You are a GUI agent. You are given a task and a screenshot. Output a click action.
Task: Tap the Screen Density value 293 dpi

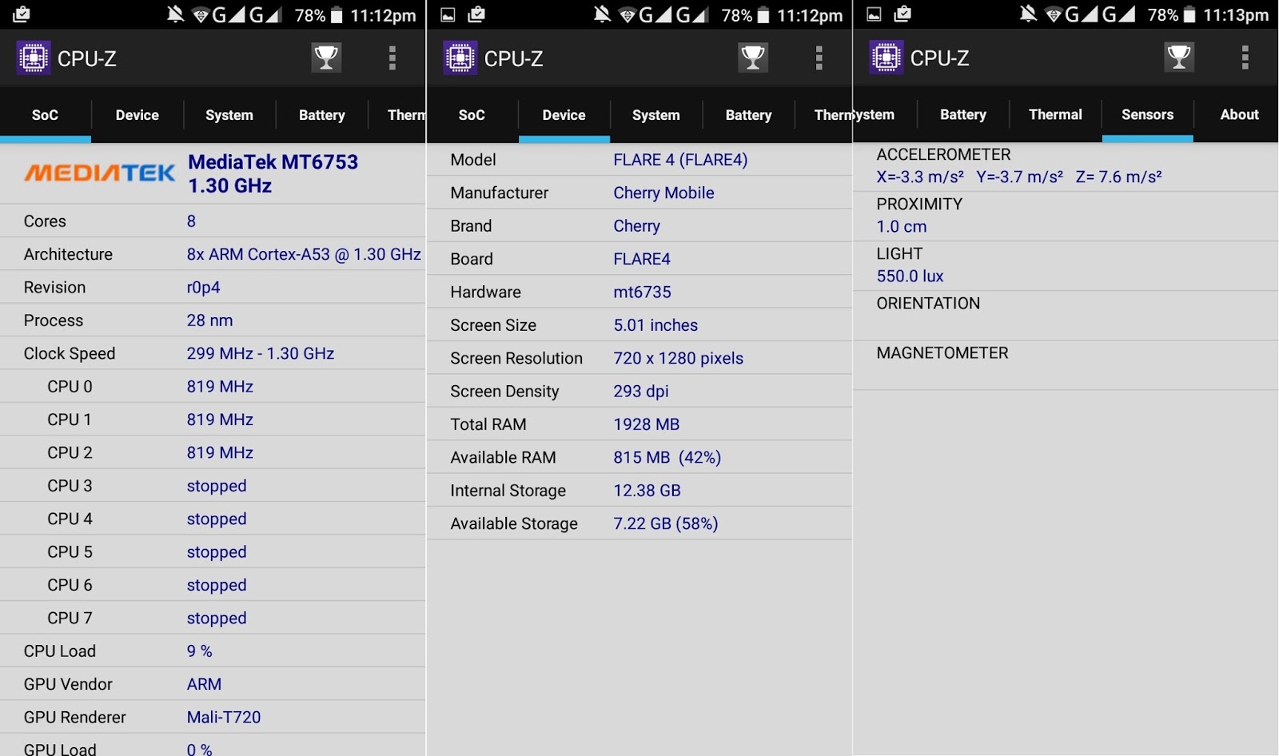coord(641,392)
